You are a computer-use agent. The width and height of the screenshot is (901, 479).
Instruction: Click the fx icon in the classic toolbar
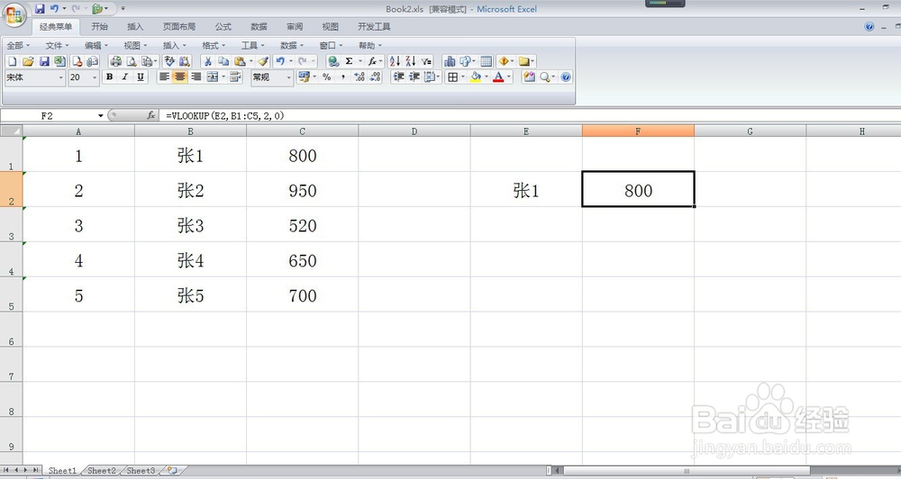click(x=372, y=61)
